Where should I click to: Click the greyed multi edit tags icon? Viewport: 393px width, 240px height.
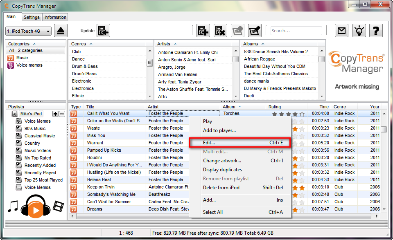click(x=237, y=31)
